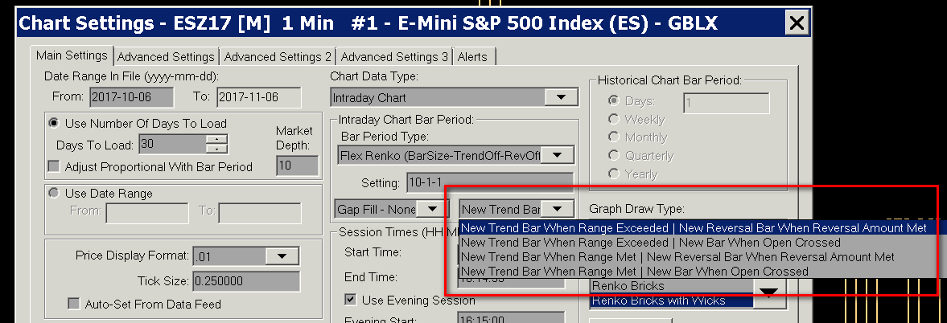The height and width of the screenshot is (323, 947).
Task: Open the Graph Draw Type dropdown arrow
Action: (x=768, y=292)
